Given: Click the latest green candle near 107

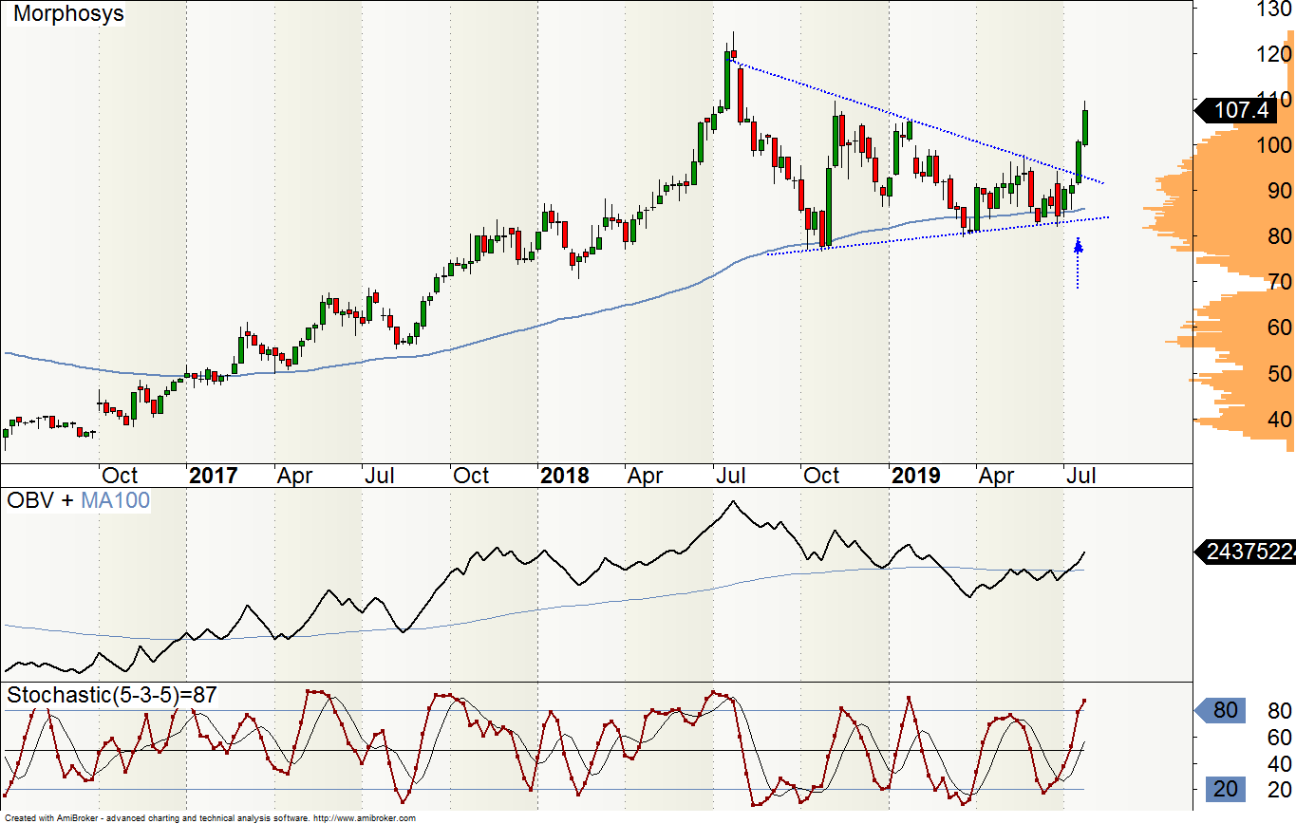Looking at the screenshot, I should (x=1086, y=127).
